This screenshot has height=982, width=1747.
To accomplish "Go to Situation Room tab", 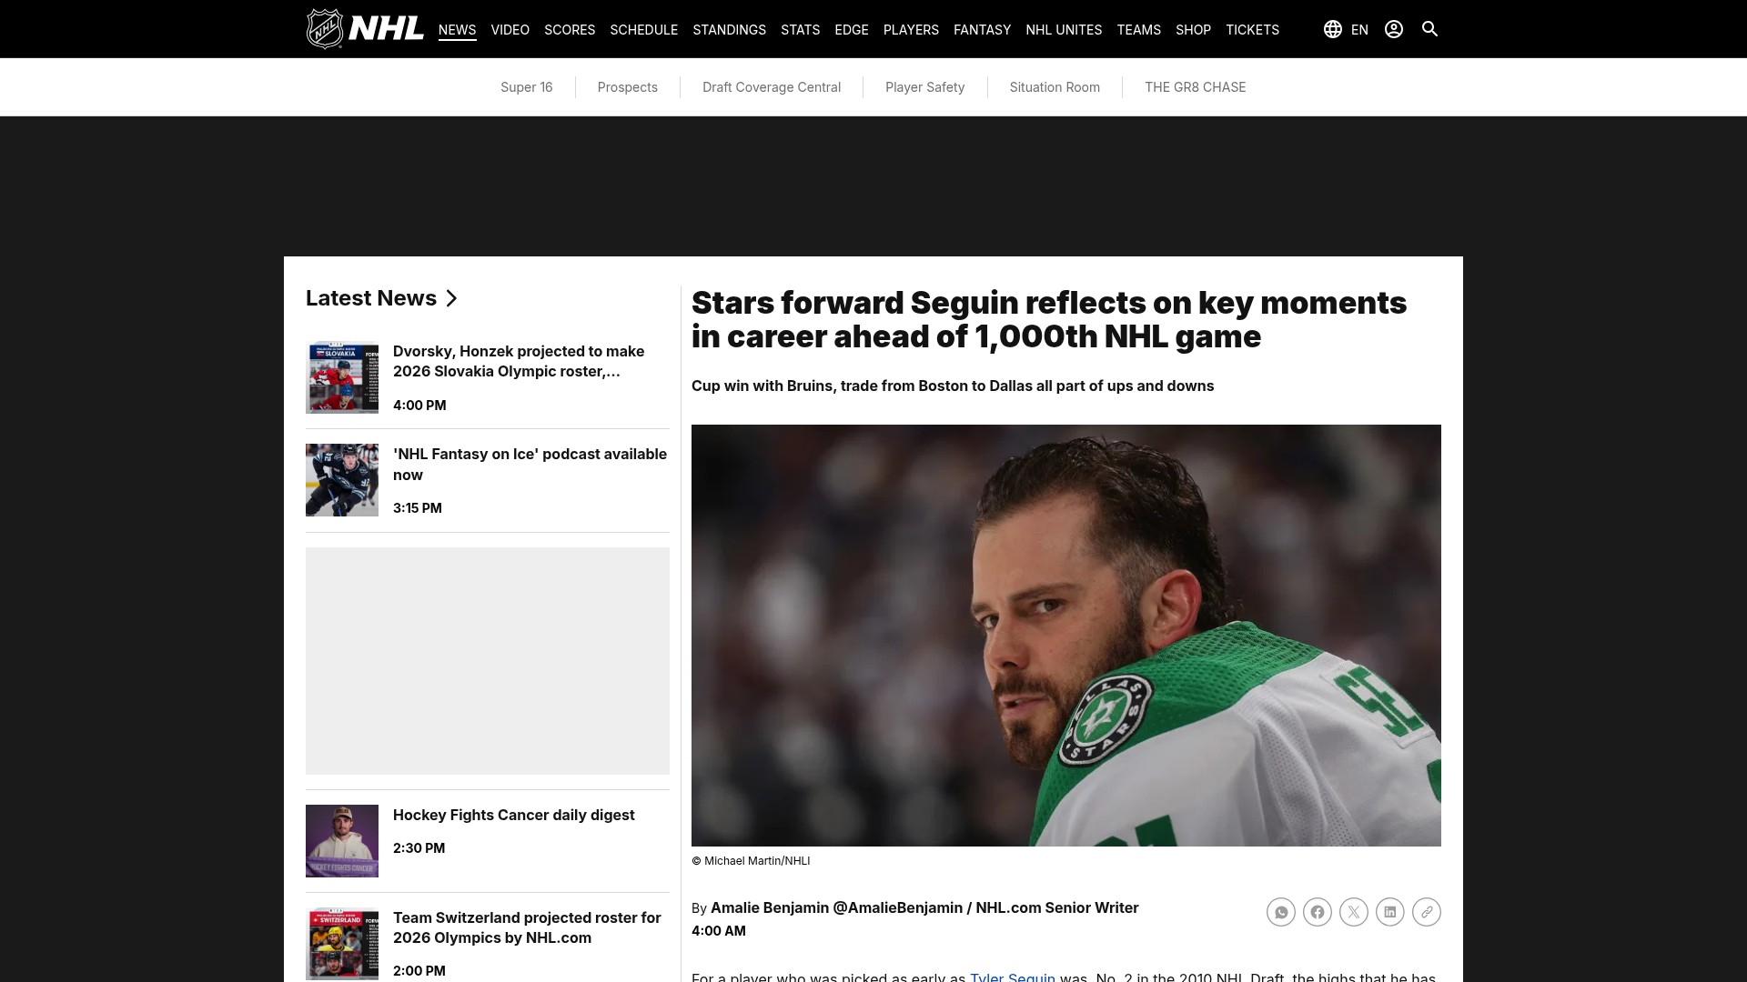I will coord(1055,87).
